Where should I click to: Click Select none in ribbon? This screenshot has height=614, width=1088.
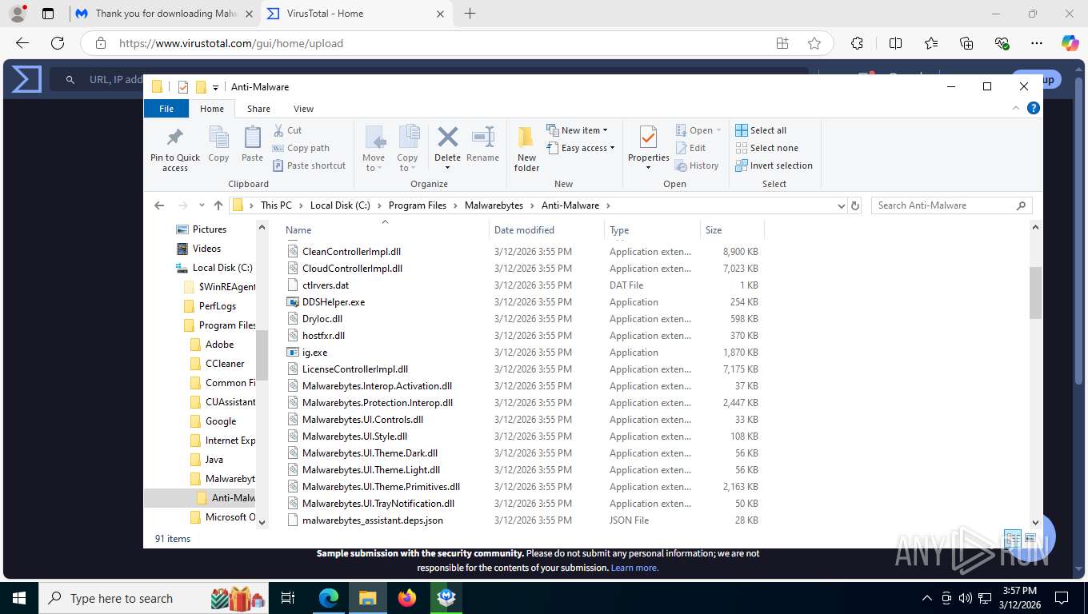click(x=766, y=148)
